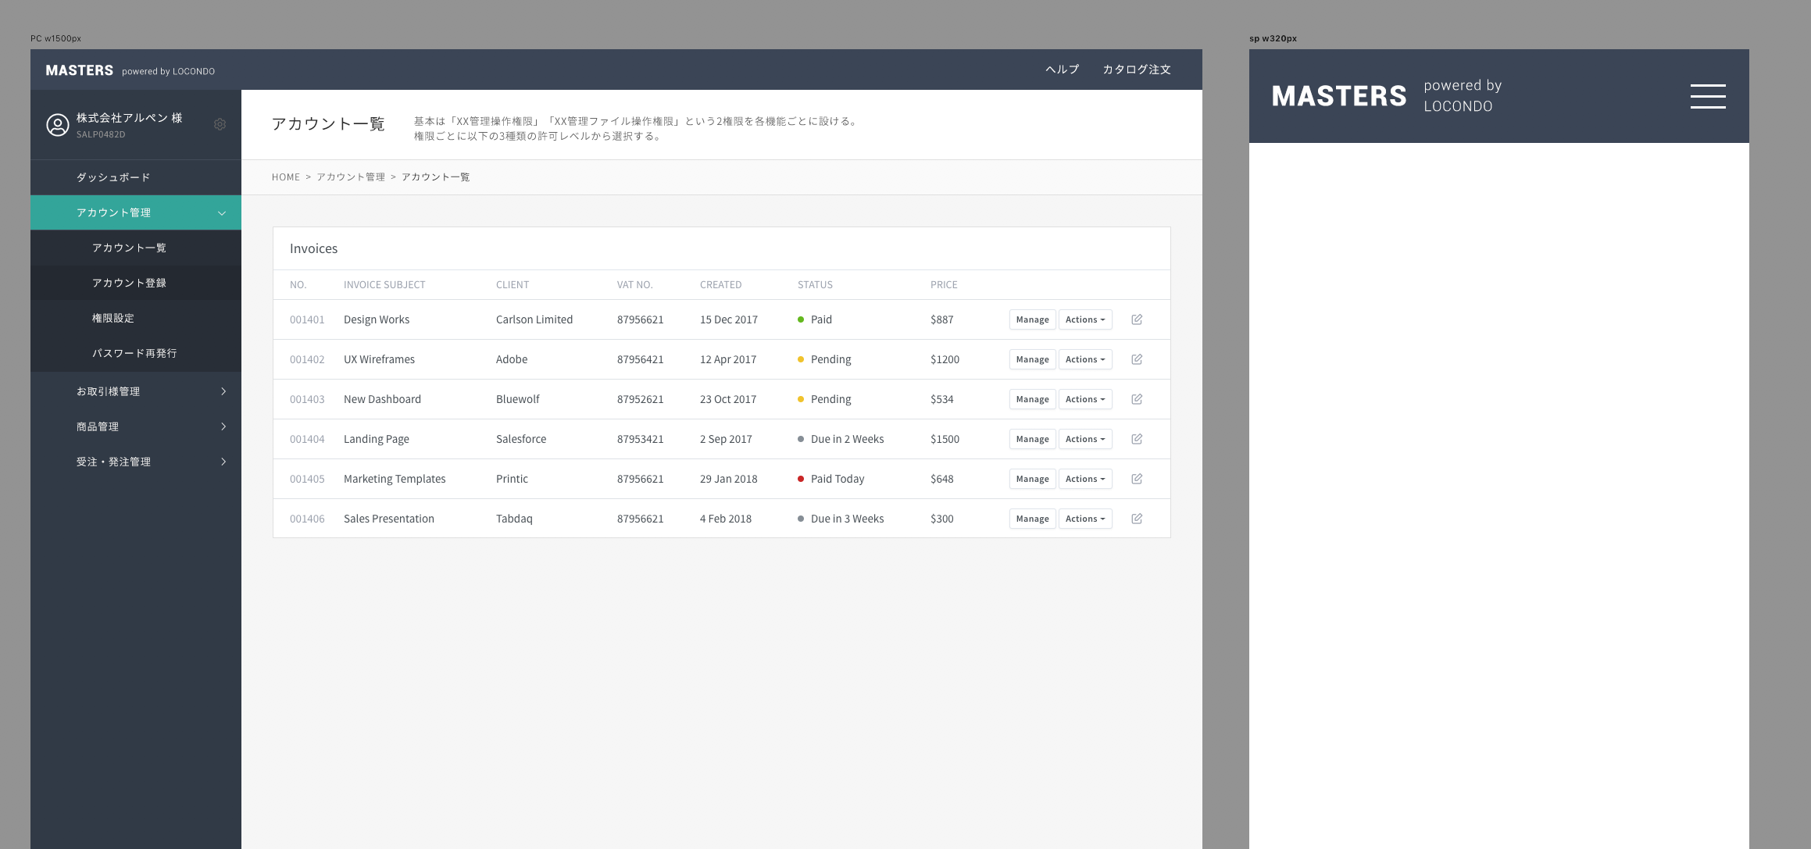1811x849 pixels.
Task: Open Actions dropdown for Design Works invoice
Action: 1085,319
